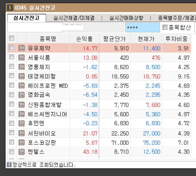Click the 현 icon beside 신원종합개발
Viewport: 196px width, 176px height.
click(22, 105)
